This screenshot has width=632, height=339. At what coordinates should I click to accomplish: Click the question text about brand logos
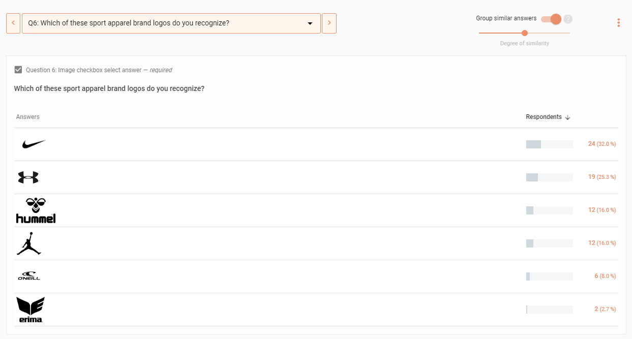109,88
